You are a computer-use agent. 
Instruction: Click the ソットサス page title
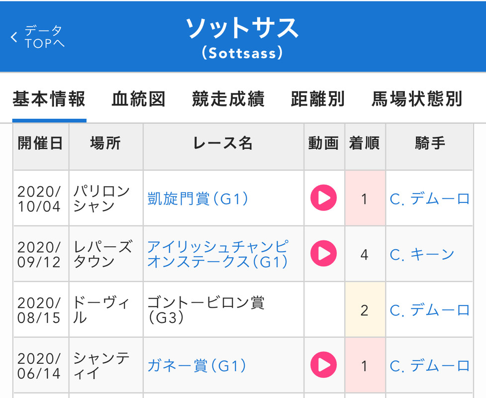click(x=242, y=29)
